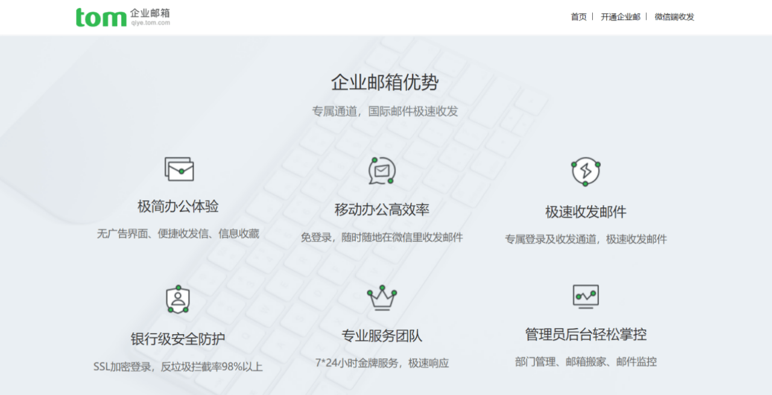Open the 开通企业邮 navigation item
Viewport: 772px width, 395px height.
620,17
